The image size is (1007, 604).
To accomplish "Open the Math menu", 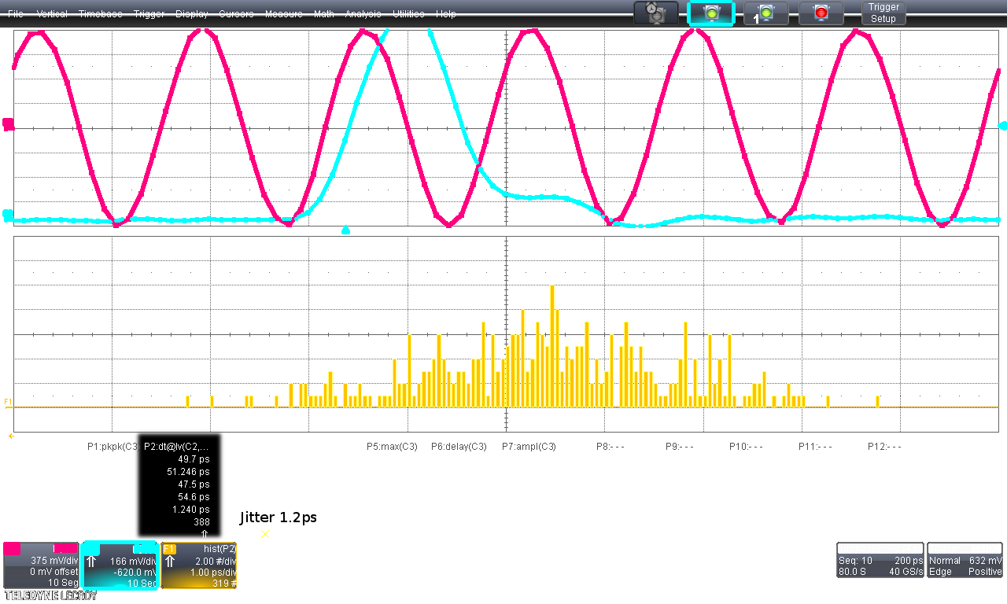I will coord(323,14).
